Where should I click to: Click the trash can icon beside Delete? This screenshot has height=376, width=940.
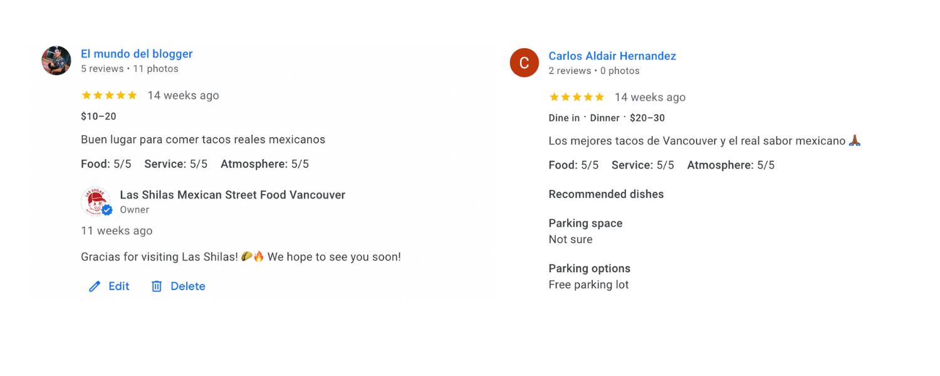157,286
